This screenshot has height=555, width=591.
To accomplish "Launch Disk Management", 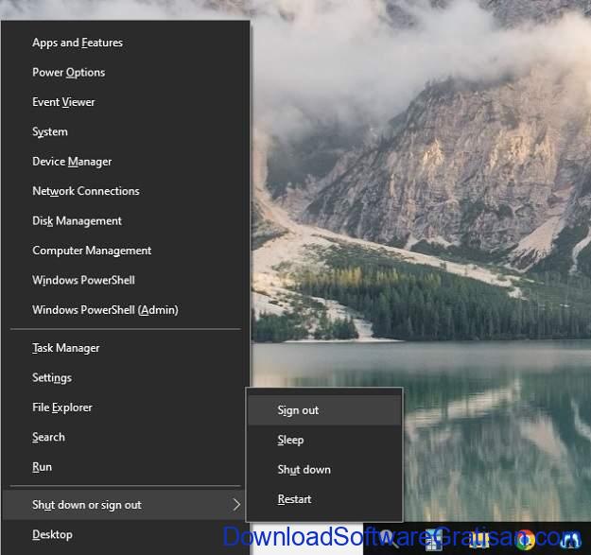I will coord(125,221).
